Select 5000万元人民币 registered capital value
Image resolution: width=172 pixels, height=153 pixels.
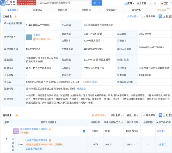[92, 41]
